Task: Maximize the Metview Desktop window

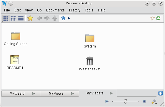Action: (154, 4)
